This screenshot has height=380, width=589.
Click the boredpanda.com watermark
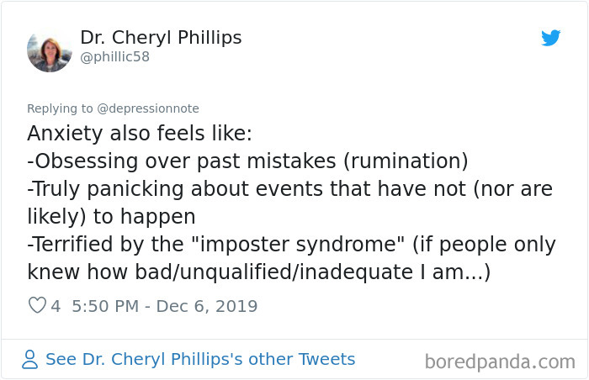(500, 362)
